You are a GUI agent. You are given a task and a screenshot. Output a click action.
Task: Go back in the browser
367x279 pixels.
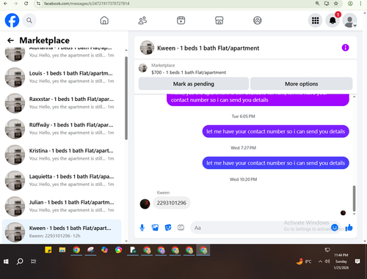[5, 4]
